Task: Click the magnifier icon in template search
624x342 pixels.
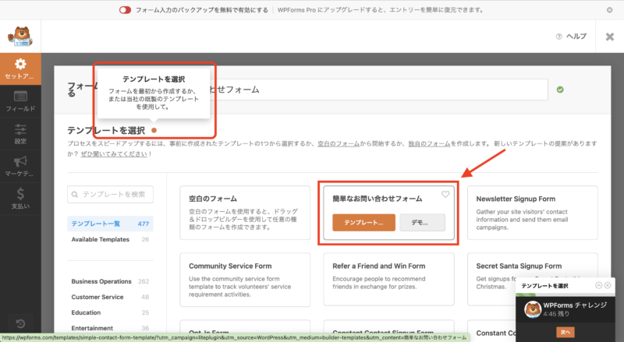Action: point(75,195)
